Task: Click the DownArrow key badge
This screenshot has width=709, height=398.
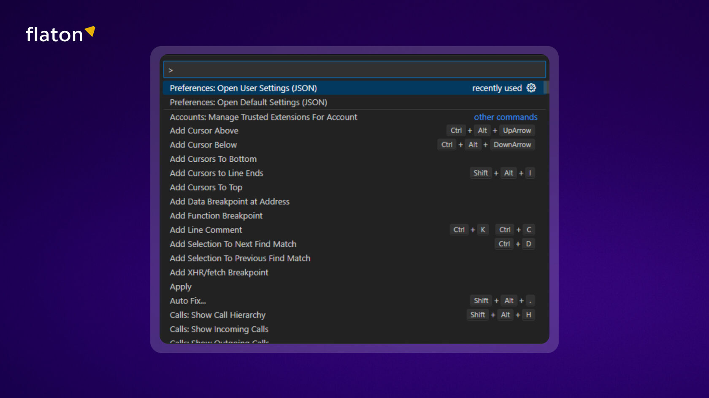Action: click(x=512, y=144)
